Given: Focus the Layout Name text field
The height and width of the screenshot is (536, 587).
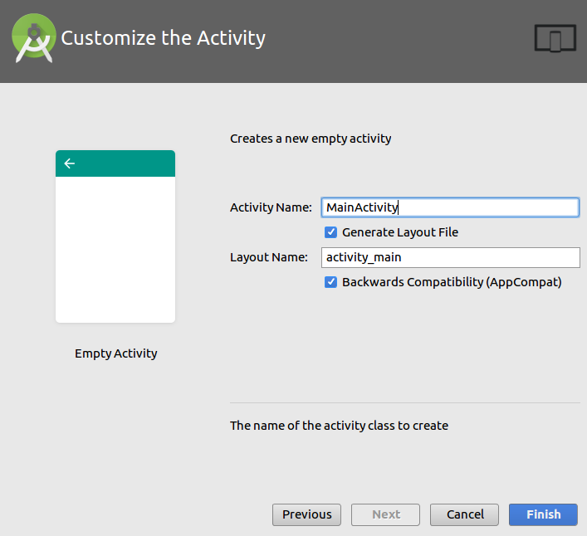Looking at the screenshot, I should (449, 257).
